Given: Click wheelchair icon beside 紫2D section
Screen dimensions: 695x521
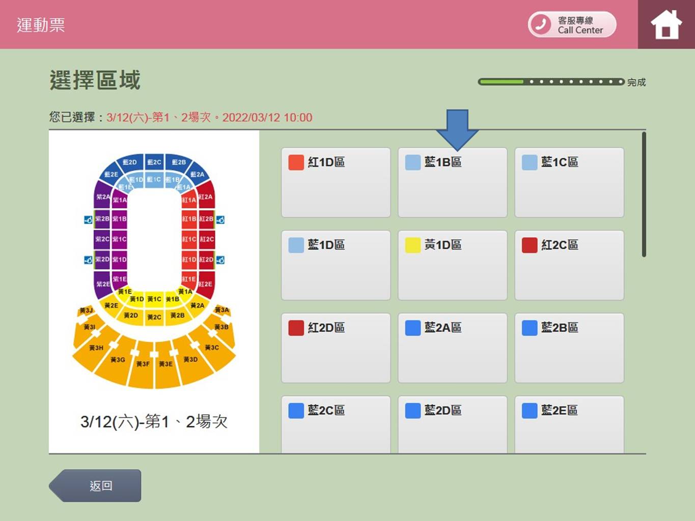Looking at the screenshot, I should tap(88, 260).
